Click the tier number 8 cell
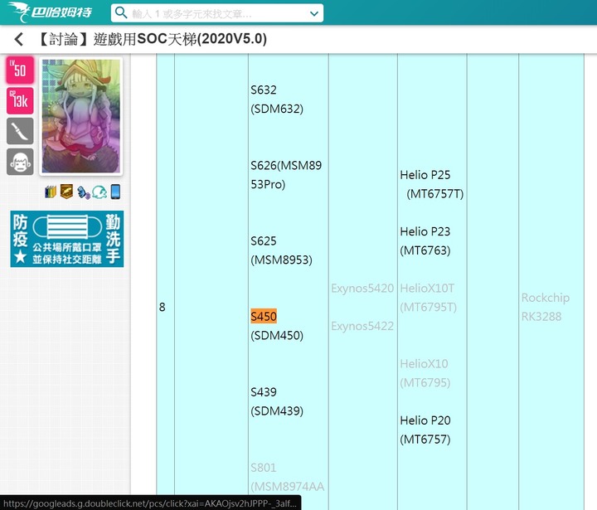The image size is (597, 510). click(163, 307)
